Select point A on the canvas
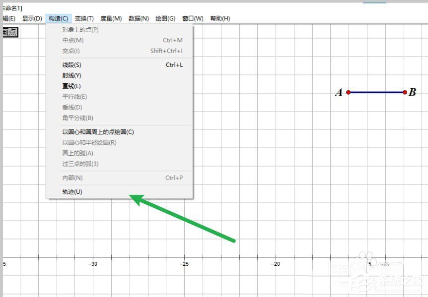The image size is (428, 297). click(349, 92)
